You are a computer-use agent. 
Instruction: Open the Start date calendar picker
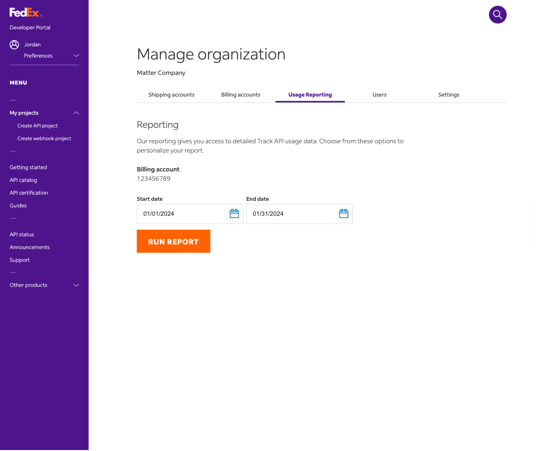click(234, 214)
